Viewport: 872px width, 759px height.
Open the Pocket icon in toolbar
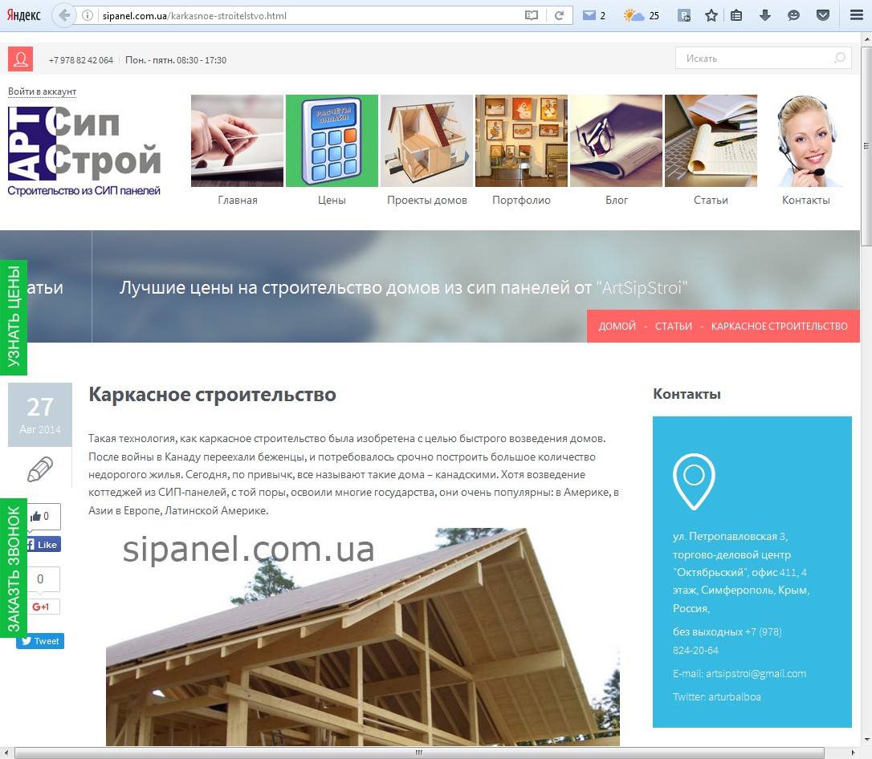click(x=823, y=15)
